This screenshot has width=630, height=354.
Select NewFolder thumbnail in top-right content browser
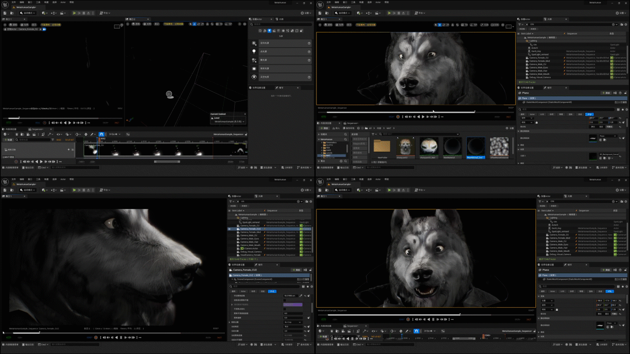[x=382, y=148]
